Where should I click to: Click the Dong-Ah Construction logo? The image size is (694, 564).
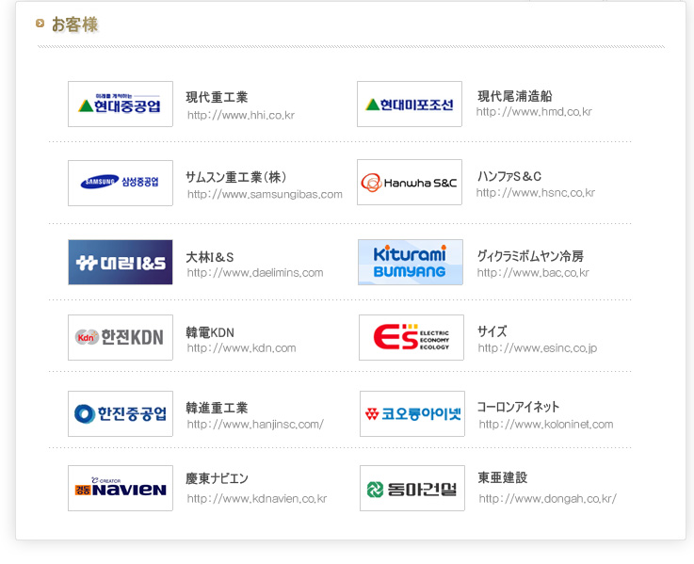coord(412,488)
